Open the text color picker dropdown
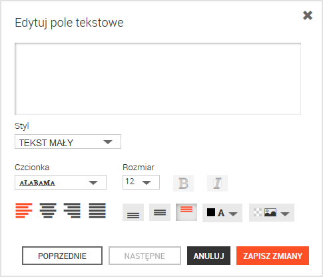 click(x=222, y=213)
